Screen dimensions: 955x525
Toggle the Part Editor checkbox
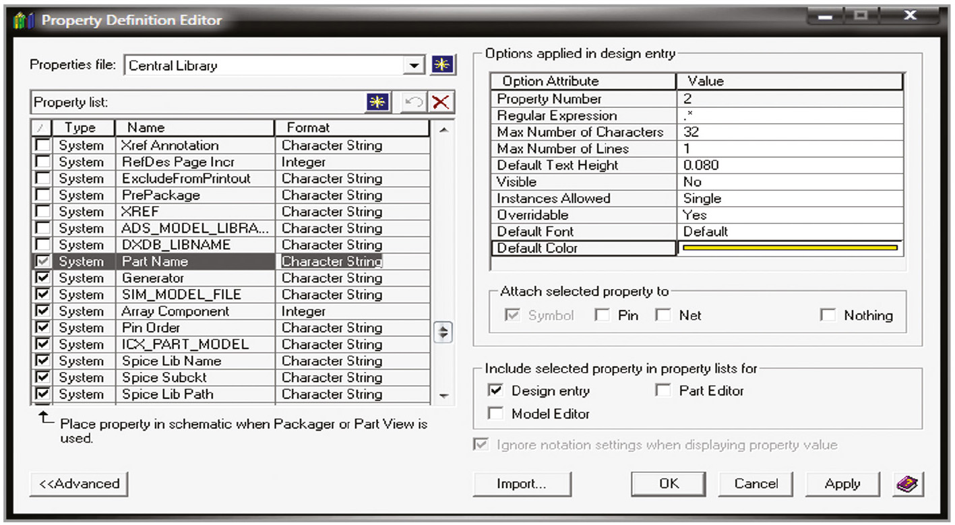tap(663, 391)
